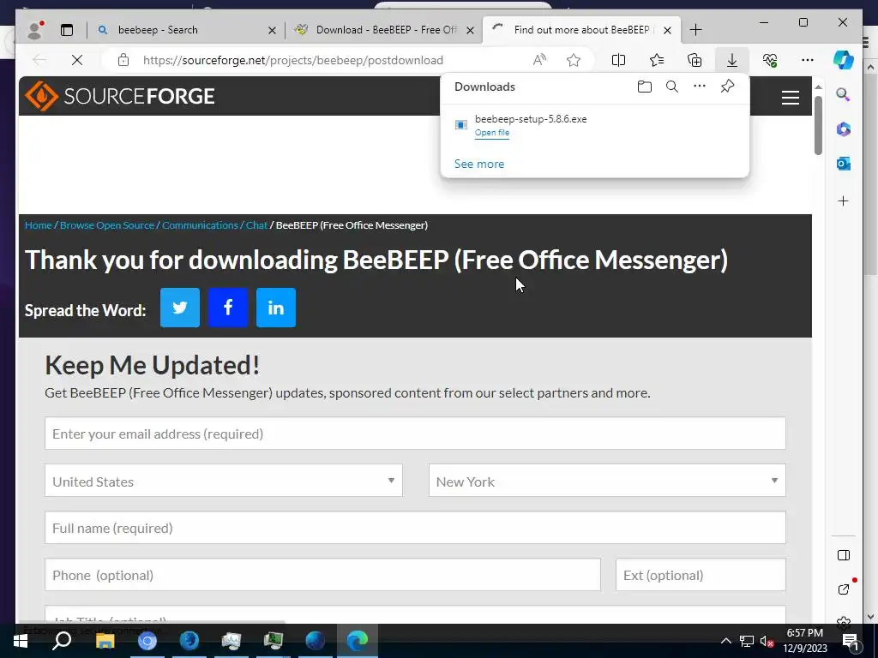Open link in external window sidebar icon

[x=844, y=589]
